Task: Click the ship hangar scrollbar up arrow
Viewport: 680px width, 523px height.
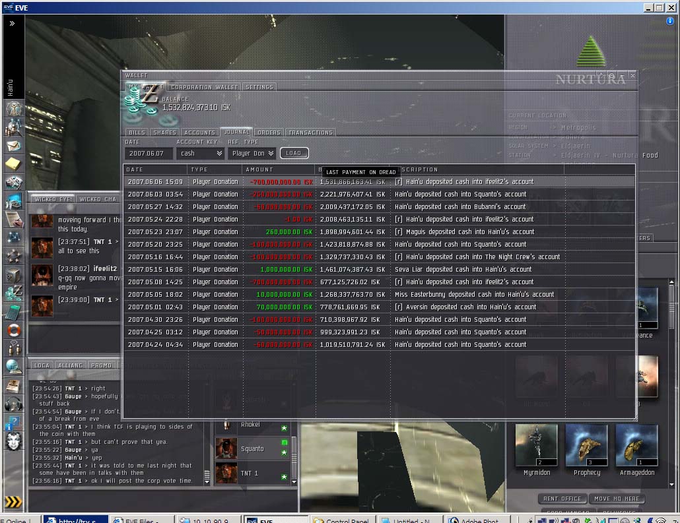Action: coord(672,282)
